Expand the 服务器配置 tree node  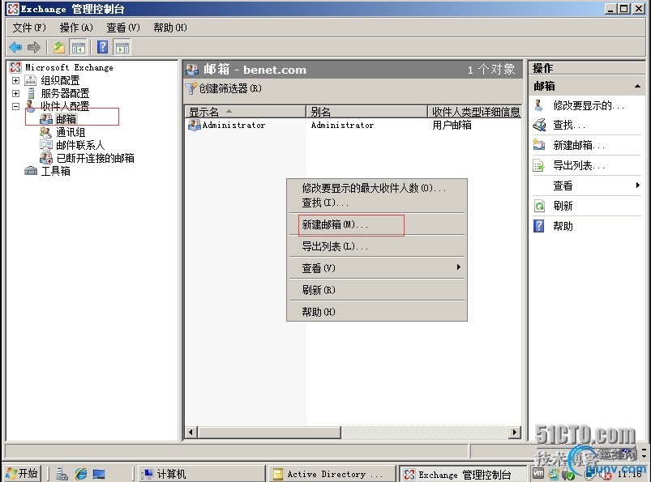(15, 93)
